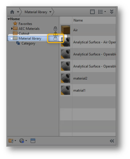Open manage library dropdown arrow
The image size is (130, 159).
15,141
